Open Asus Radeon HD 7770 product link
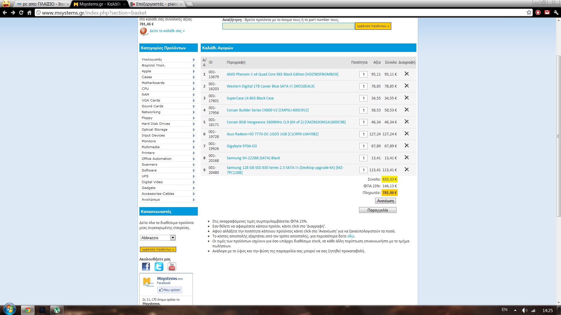This screenshot has width=561, height=315. click(x=273, y=134)
